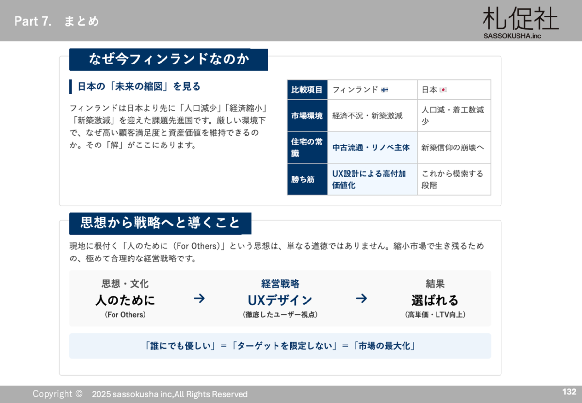
Task: Click the arrow between 人のために and UXデザイン
Action: [199, 299]
